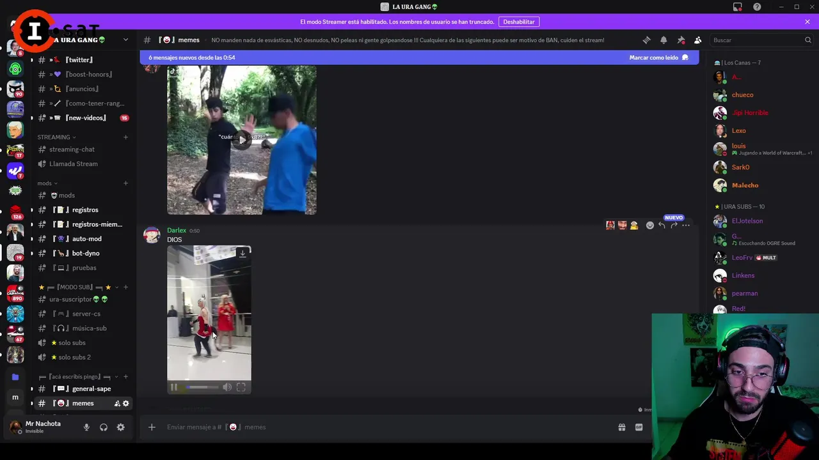Download the video in Darlex's message

tap(243, 254)
